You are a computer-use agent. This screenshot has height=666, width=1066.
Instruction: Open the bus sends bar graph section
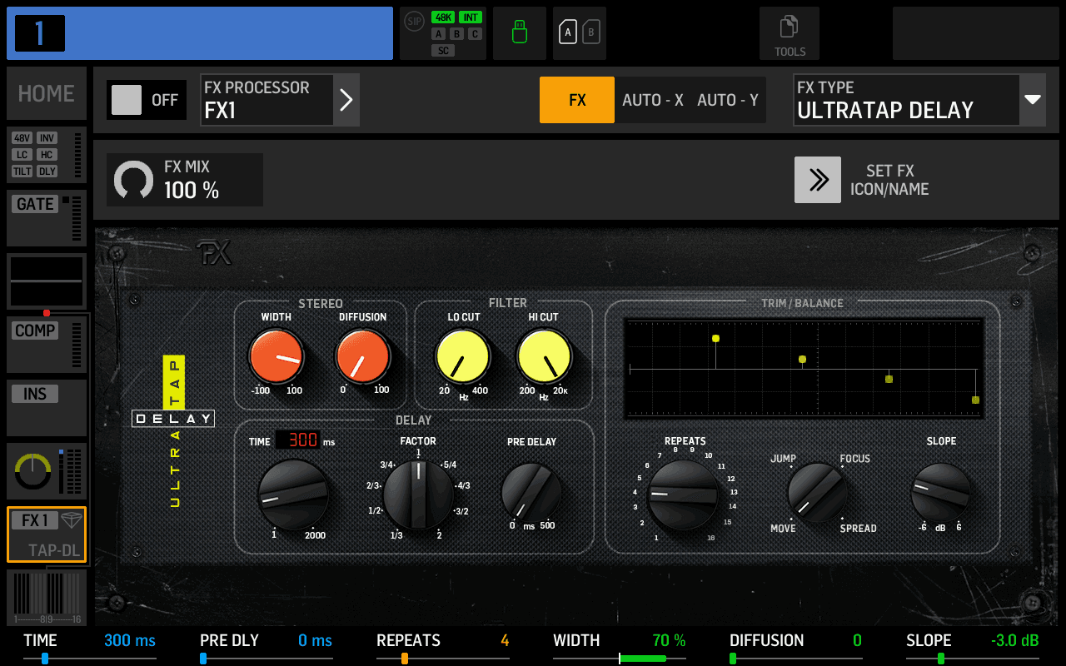(x=47, y=598)
